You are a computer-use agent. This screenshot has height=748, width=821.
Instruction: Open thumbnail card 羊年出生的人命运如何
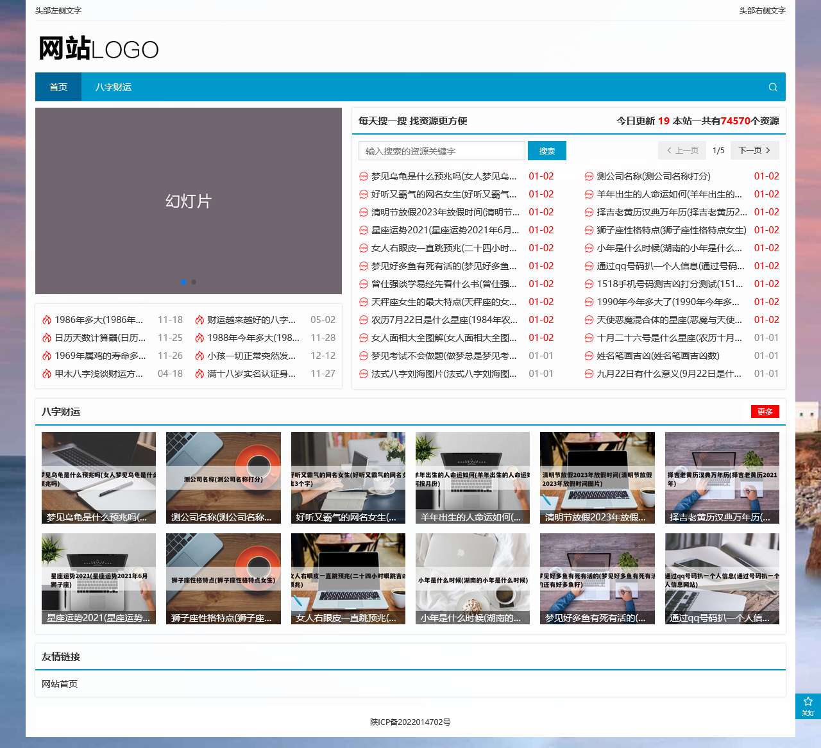pyautogui.click(x=473, y=478)
